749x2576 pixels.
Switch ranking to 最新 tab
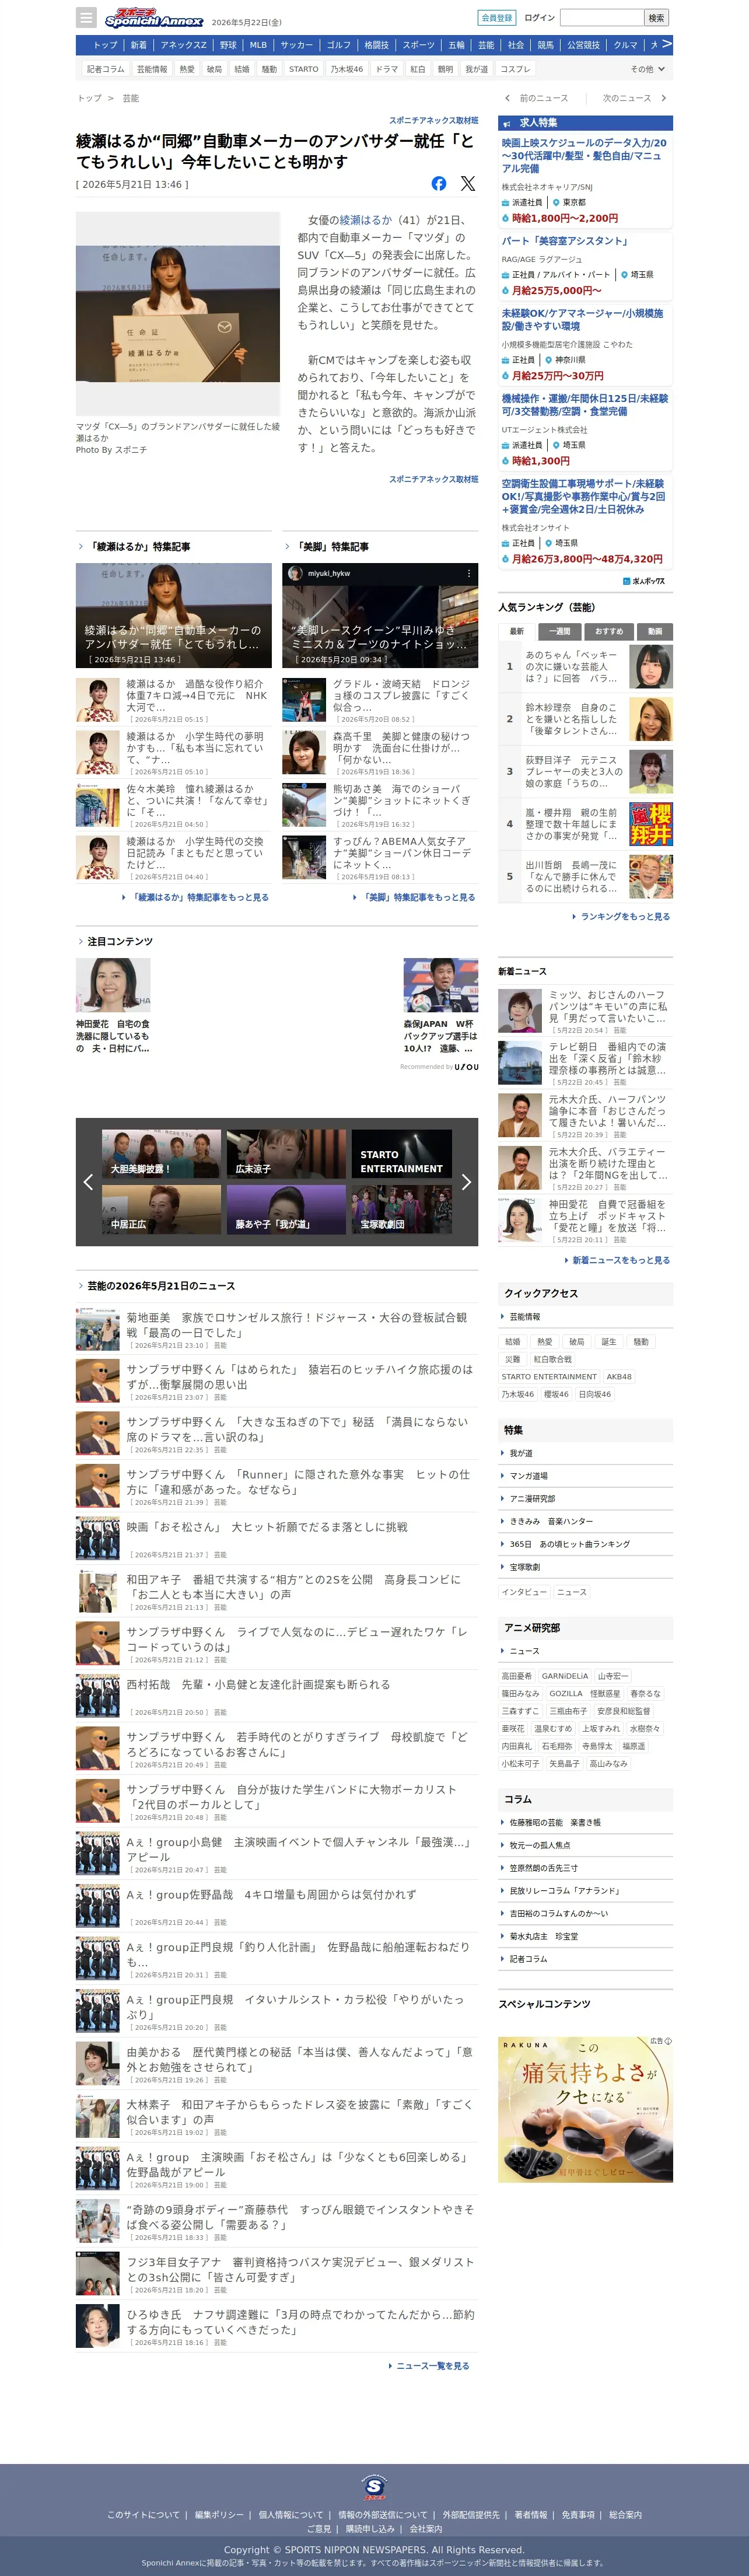coord(517,632)
